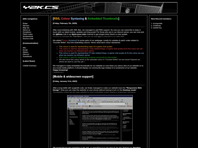The height and width of the screenshot is (148, 198).
Task: Click the RSS, Colour Syntaxing post title
Action: [86, 19]
